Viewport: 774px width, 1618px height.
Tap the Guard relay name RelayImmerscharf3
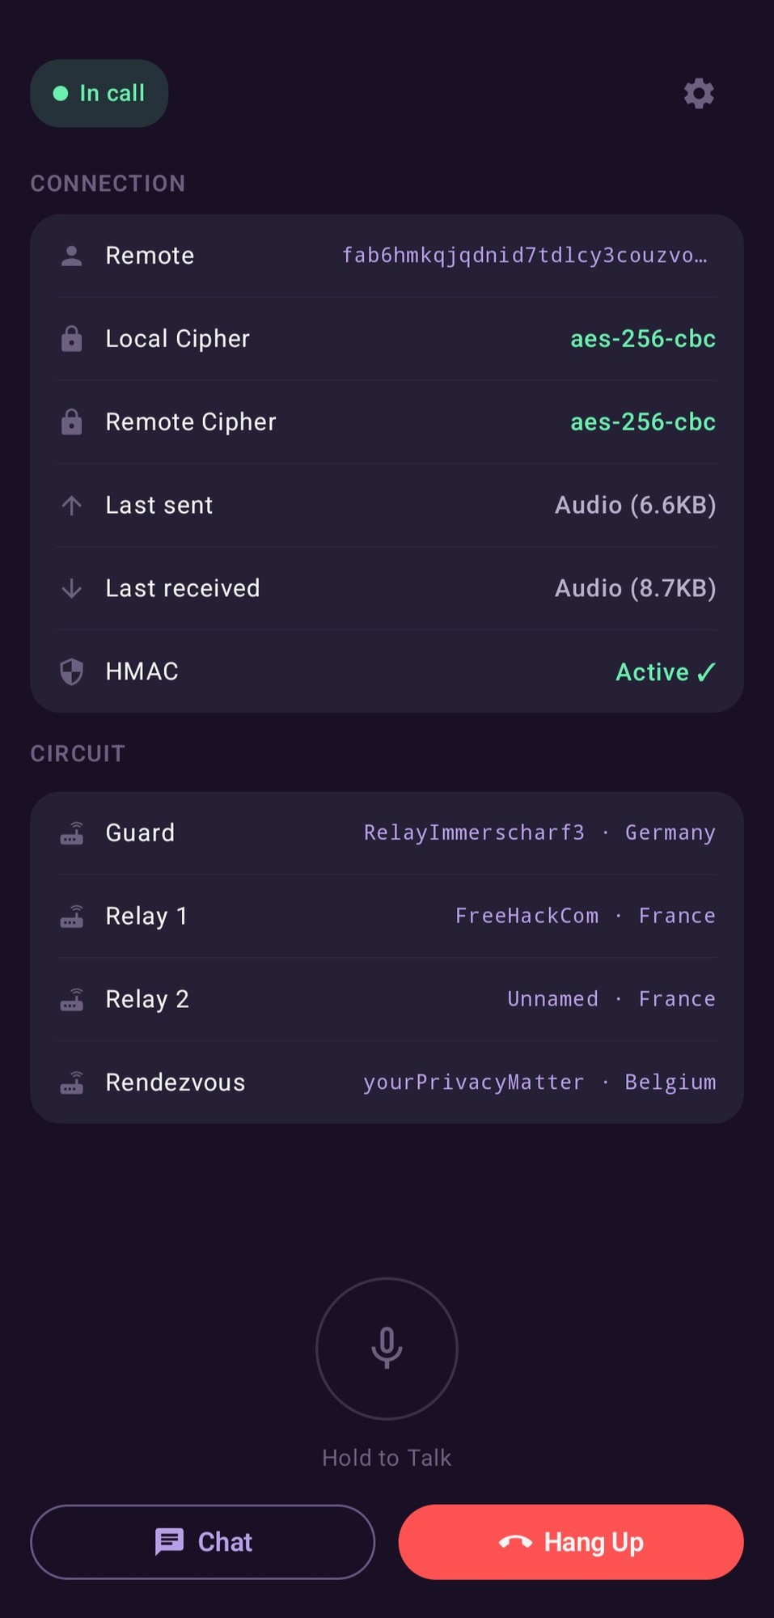[474, 833]
